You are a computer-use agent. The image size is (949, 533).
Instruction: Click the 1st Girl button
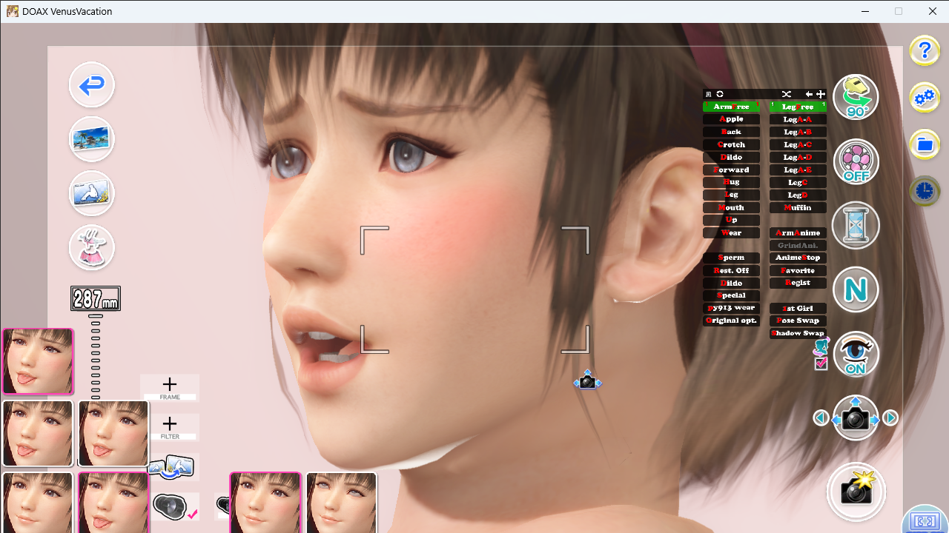click(798, 308)
